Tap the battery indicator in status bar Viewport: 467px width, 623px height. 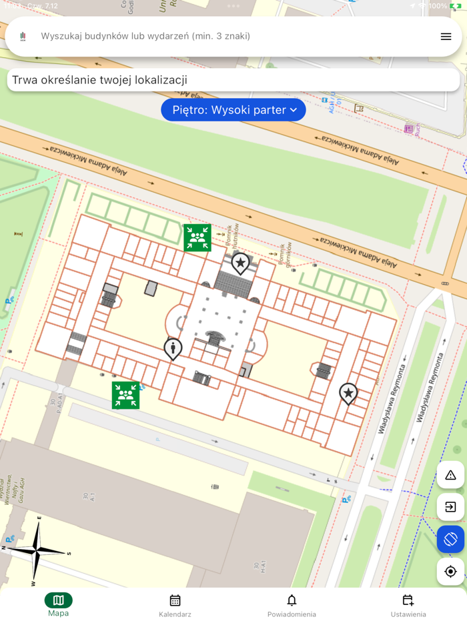coord(455,6)
